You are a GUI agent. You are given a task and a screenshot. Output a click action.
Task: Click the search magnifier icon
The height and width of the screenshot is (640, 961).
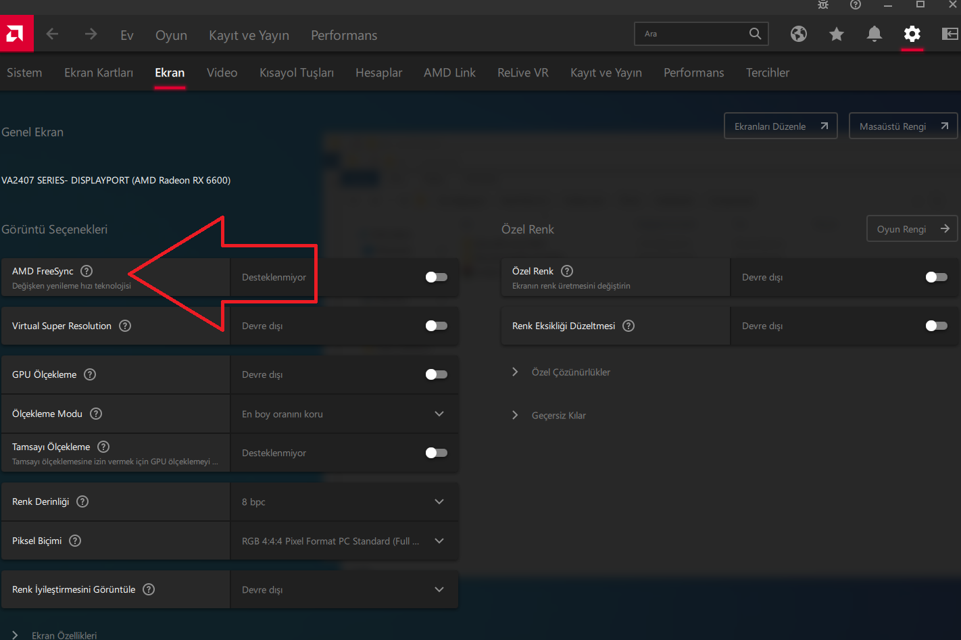[x=755, y=34]
